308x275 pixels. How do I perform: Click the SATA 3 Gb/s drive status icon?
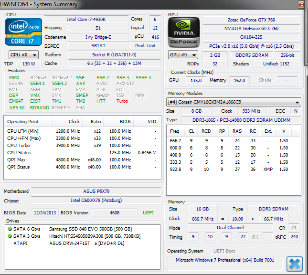(x=10, y=236)
